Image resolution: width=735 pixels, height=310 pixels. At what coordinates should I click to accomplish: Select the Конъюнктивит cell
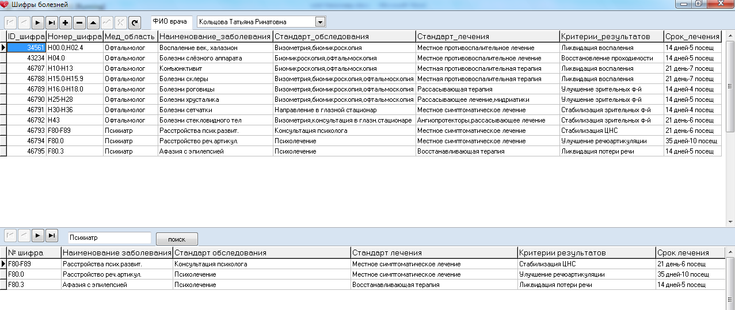pyautogui.click(x=215, y=68)
